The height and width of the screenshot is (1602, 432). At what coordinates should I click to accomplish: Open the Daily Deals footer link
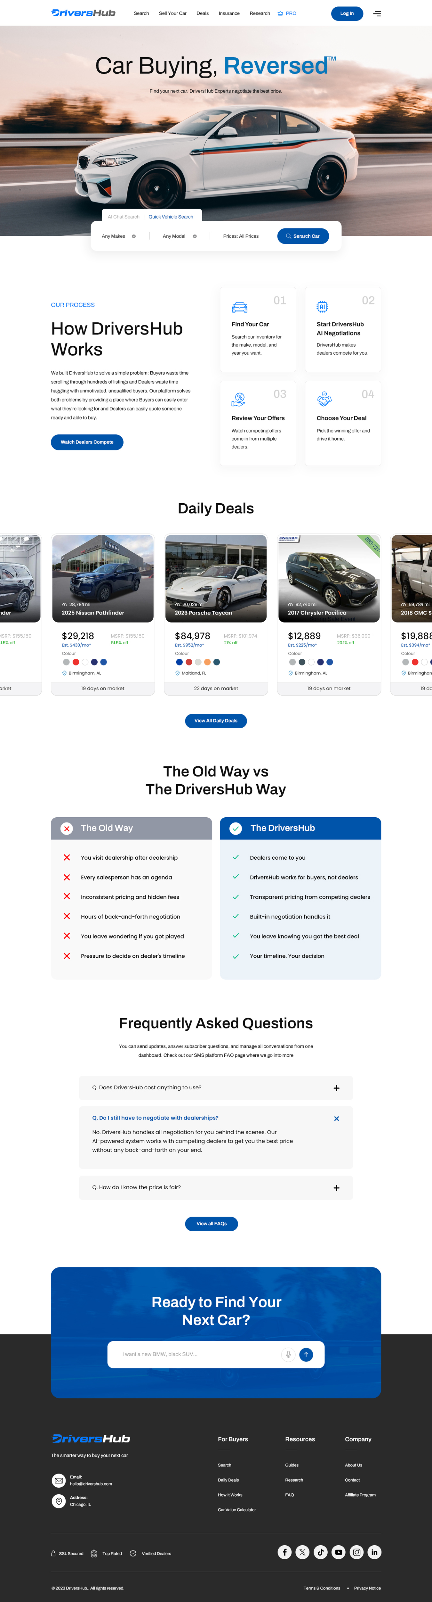click(x=228, y=1480)
